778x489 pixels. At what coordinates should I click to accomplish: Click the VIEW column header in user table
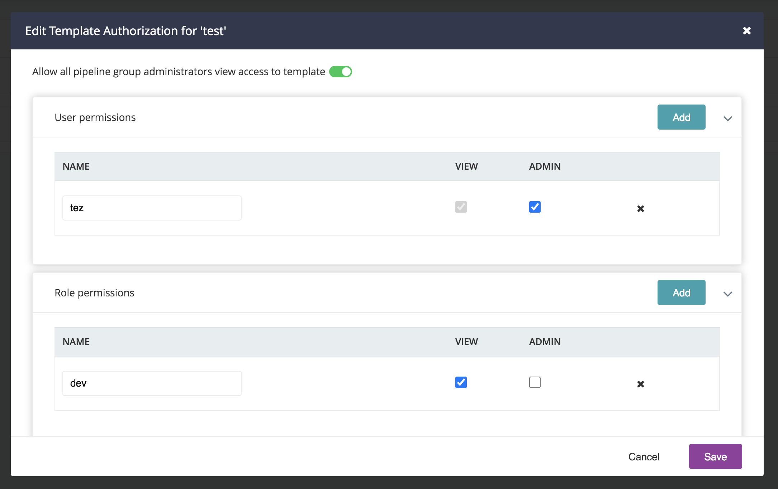point(466,166)
